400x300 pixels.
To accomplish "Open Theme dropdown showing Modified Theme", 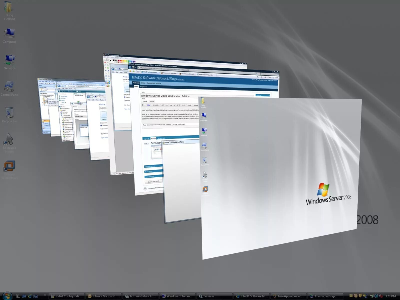I will coord(81,116).
